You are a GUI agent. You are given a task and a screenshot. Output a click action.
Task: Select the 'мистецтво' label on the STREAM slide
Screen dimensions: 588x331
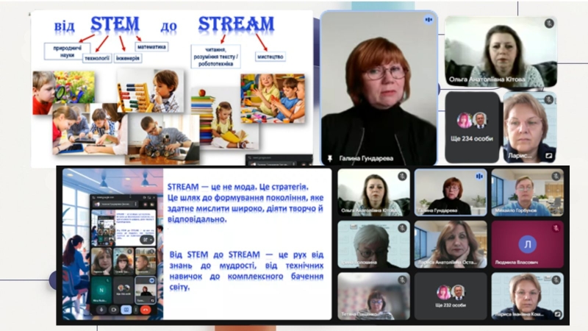(270, 57)
